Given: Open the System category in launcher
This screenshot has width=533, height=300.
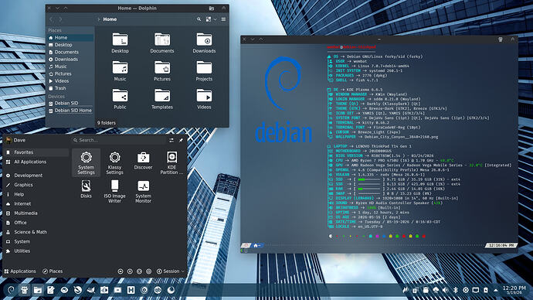Looking at the screenshot, I should pyautogui.click(x=36, y=241).
